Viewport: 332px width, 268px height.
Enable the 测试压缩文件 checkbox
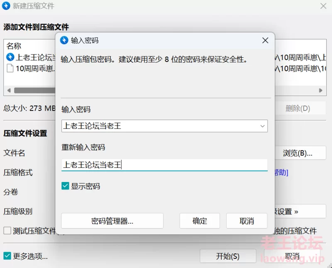pyautogui.click(x=7, y=231)
